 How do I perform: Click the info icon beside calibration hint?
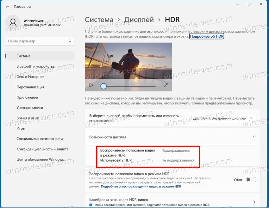(x=91, y=205)
